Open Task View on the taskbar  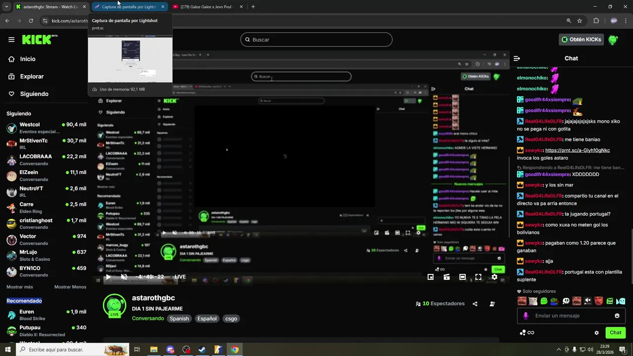[x=137, y=350]
